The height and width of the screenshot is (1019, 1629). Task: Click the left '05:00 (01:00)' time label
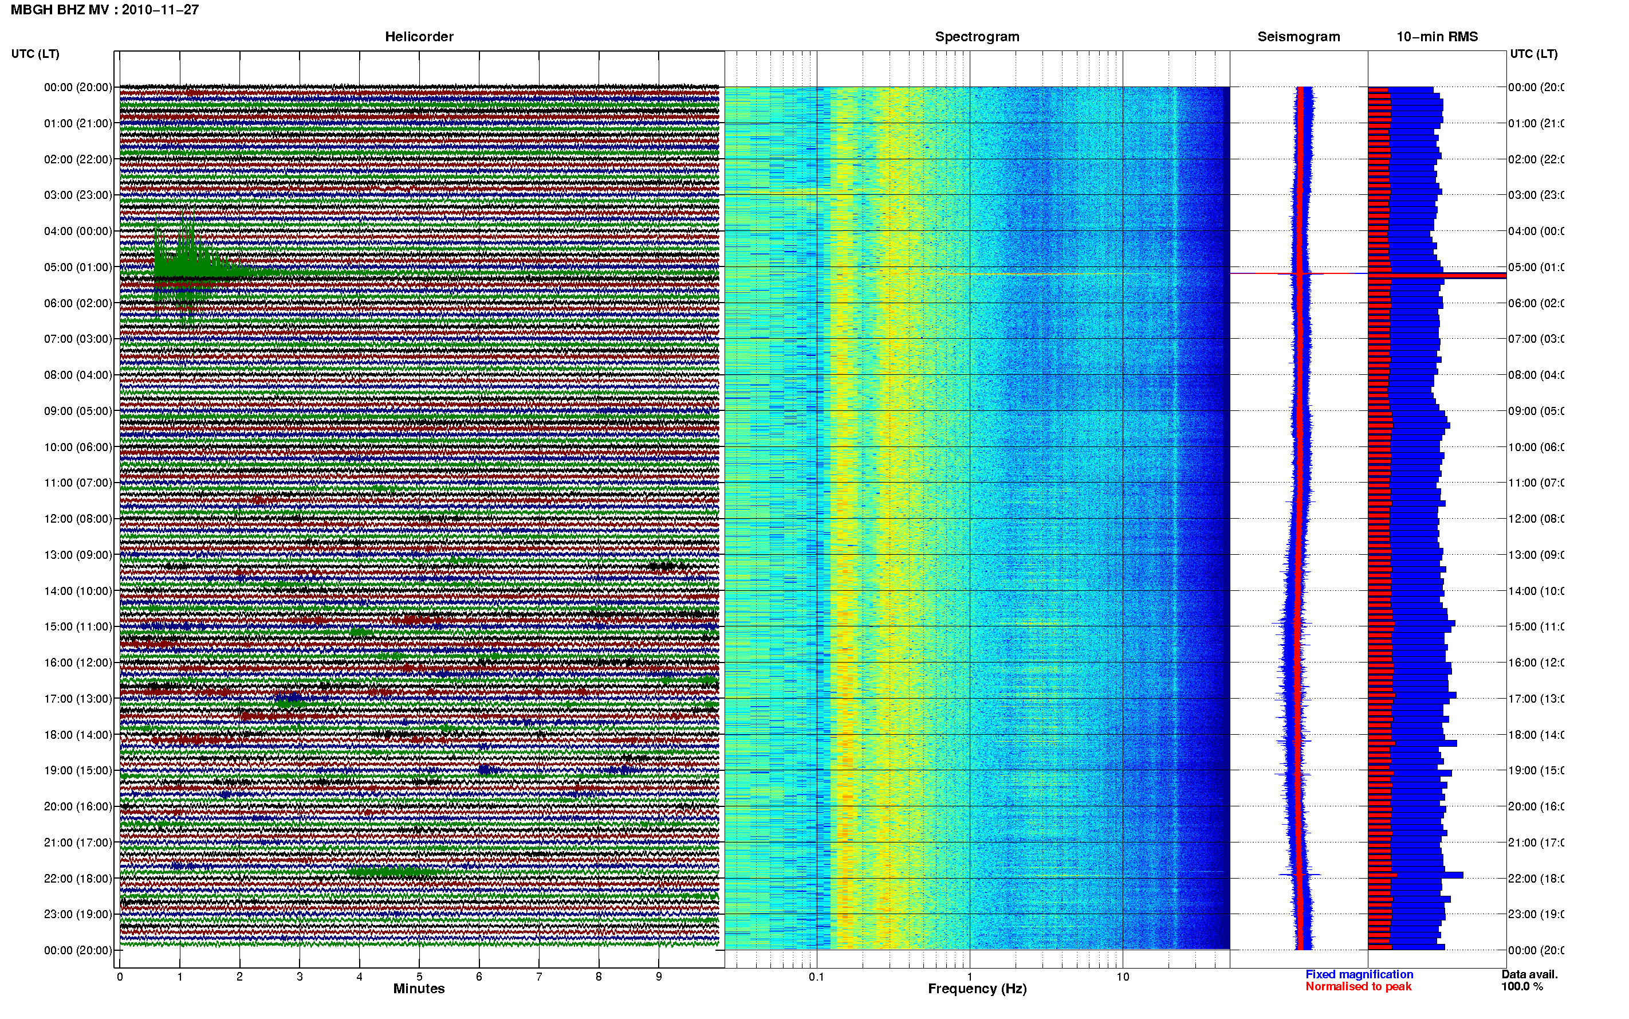tap(78, 268)
